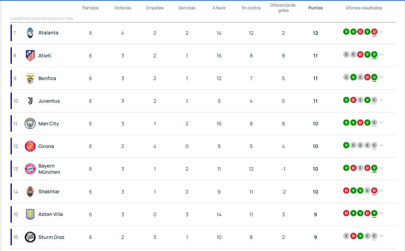Expand Girona row details arrow
This screenshot has height=251, width=405.
[381, 145]
